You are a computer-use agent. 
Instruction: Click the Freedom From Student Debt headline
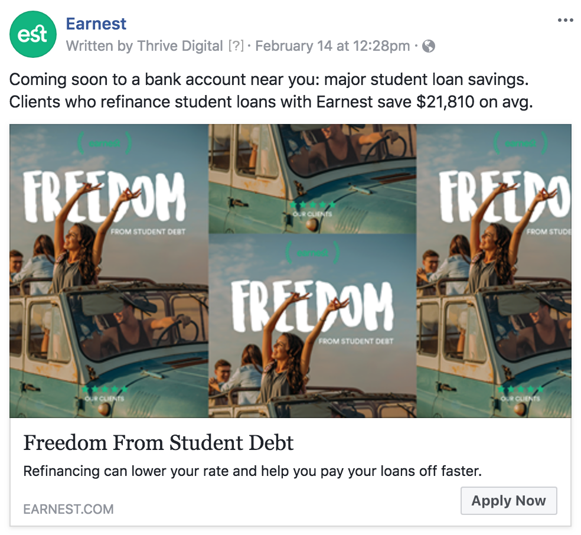[x=158, y=443]
